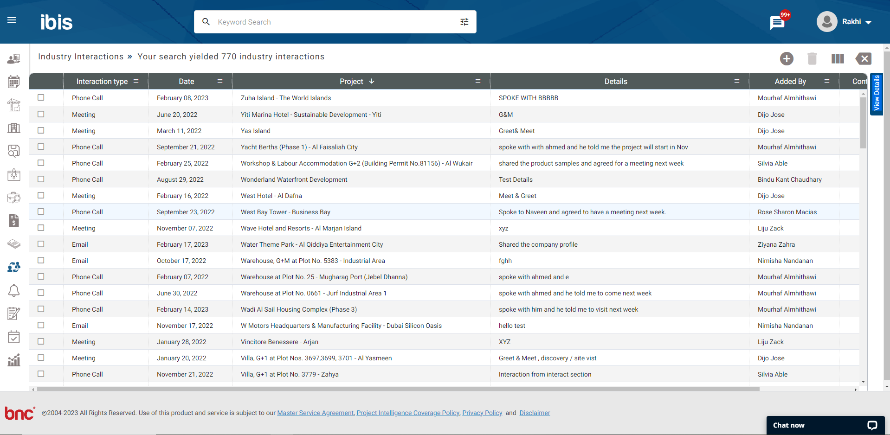Click the delete trash icon above the table

[812, 59]
